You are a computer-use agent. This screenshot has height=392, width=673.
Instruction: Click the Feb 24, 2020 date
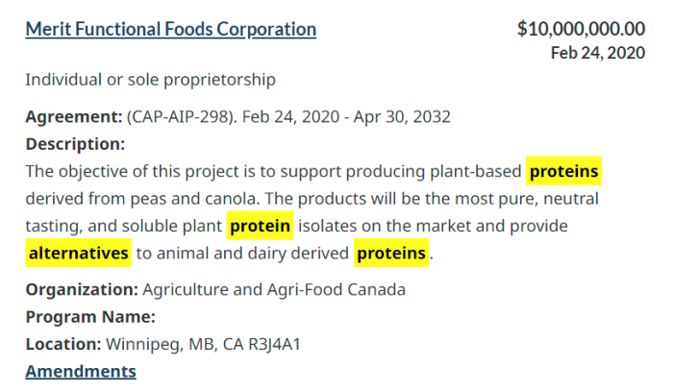click(598, 53)
